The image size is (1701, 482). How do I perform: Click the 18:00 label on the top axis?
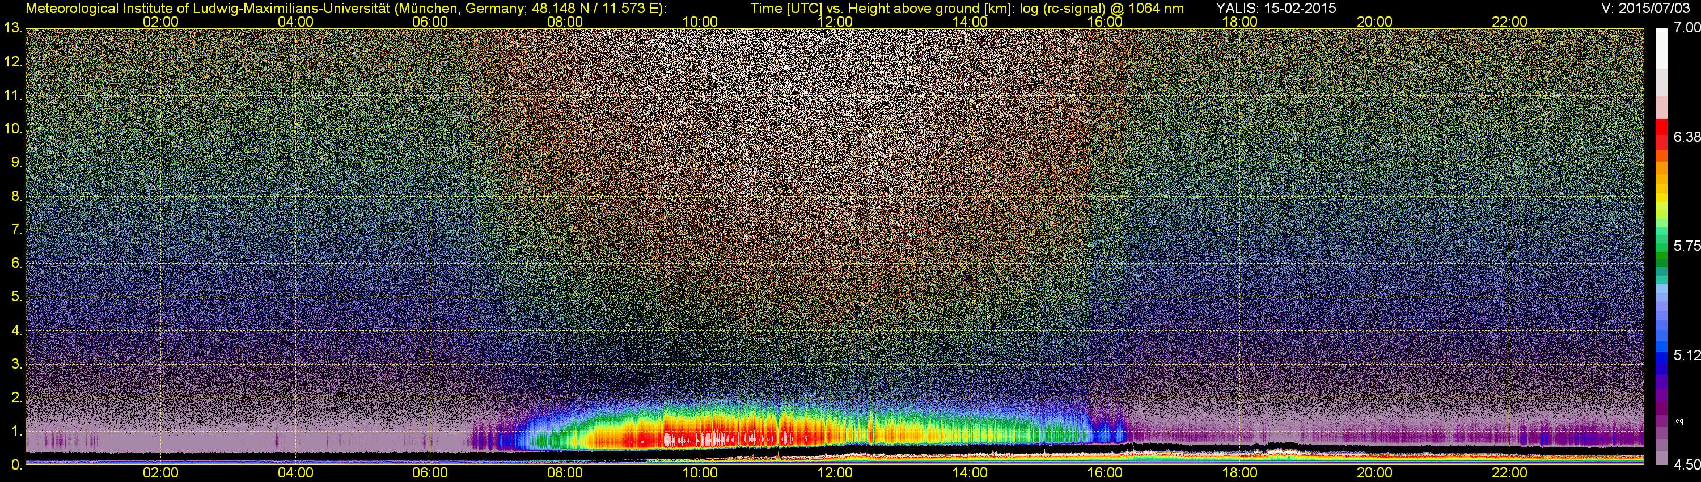click(x=1239, y=22)
